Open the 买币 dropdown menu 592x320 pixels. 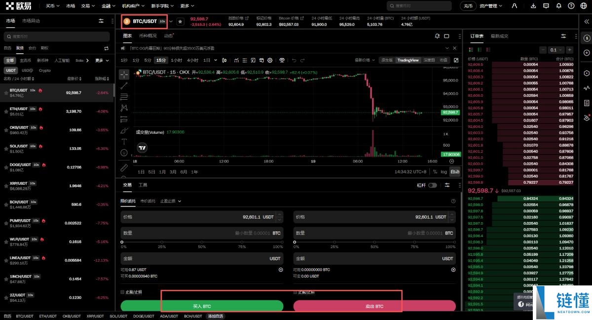52,6
